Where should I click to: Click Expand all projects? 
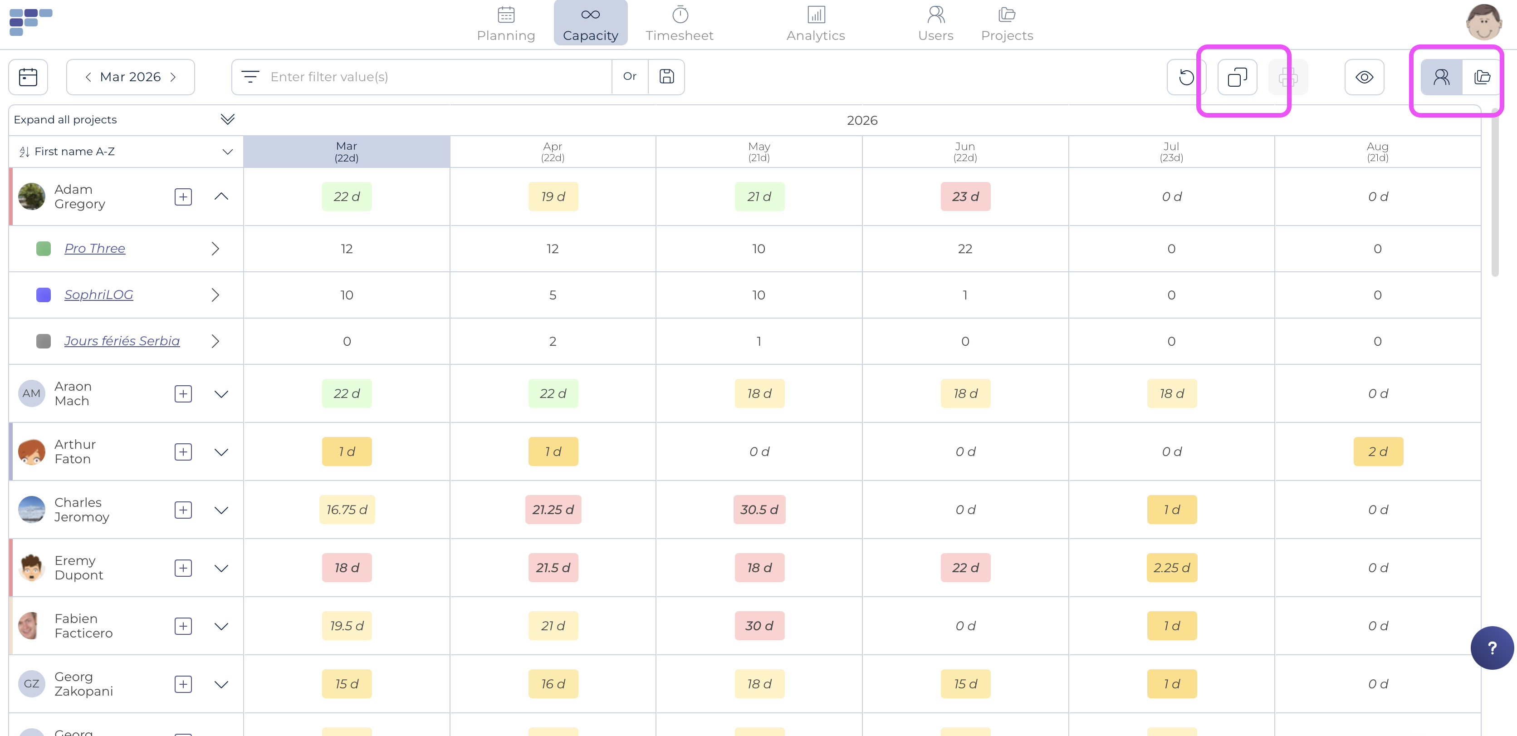[x=65, y=120]
